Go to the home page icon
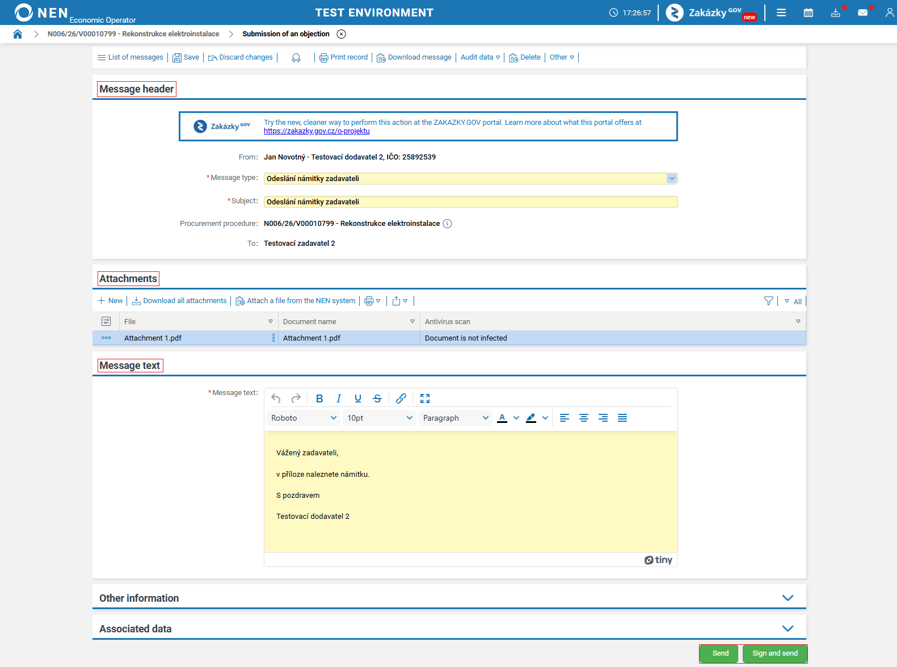Image resolution: width=897 pixels, height=667 pixels. (x=18, y=34)
